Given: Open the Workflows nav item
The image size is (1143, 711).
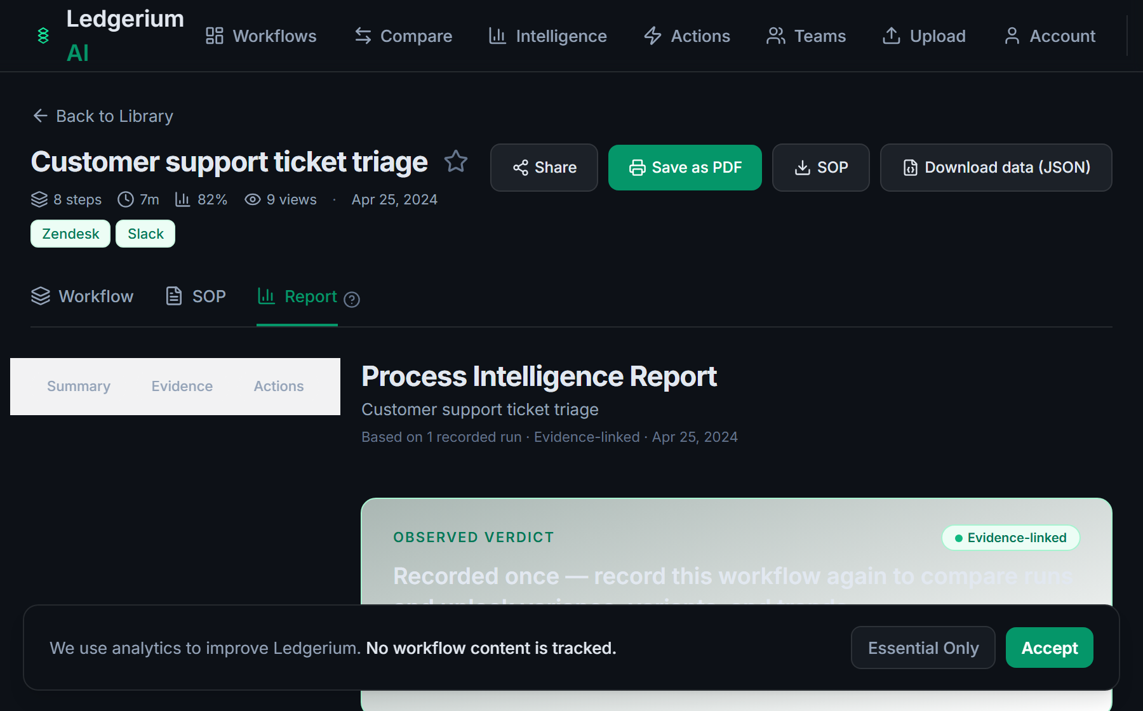Looking at the screenshot, I should [x=261, y=36].
